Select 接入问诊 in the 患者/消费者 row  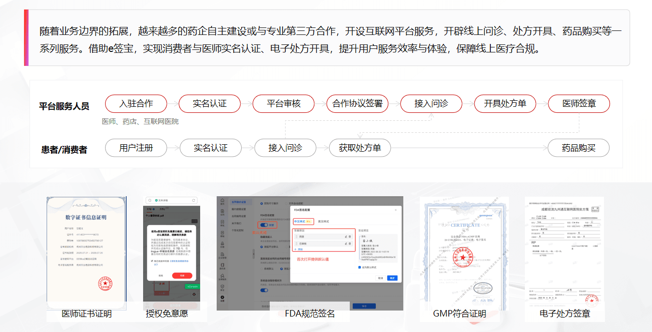[285, 148]
